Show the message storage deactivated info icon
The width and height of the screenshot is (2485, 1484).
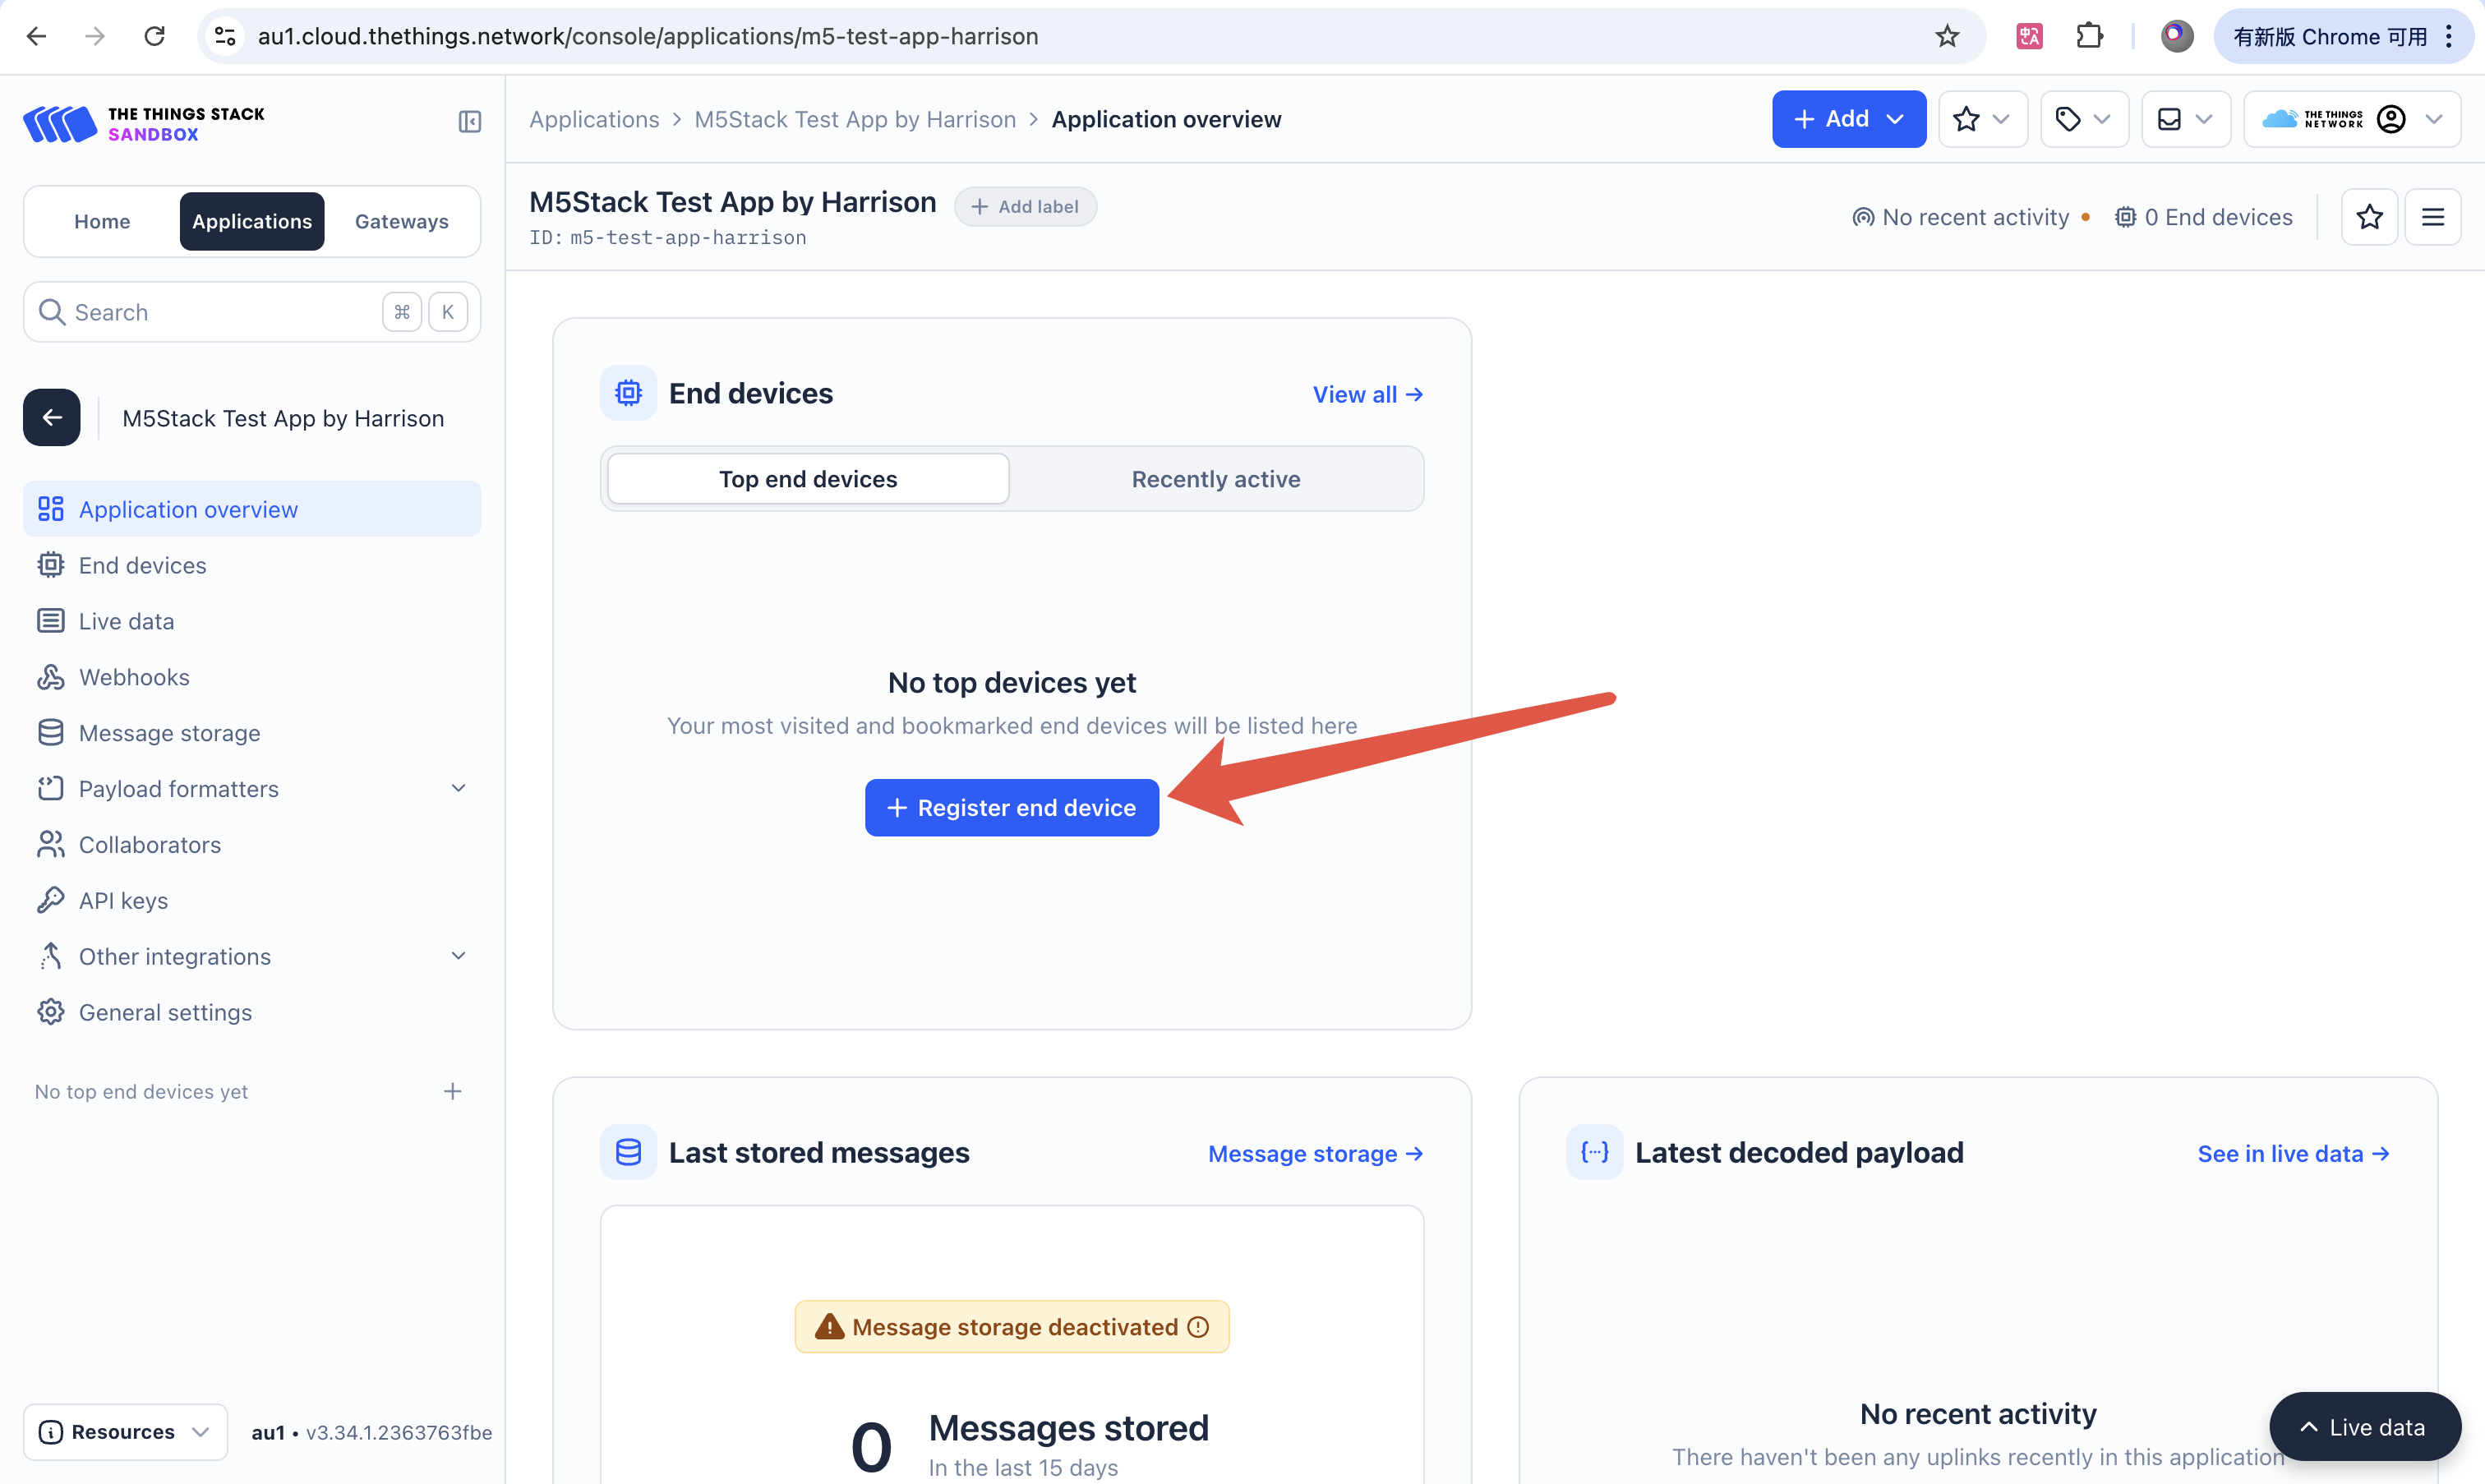coord(1198,1327)
